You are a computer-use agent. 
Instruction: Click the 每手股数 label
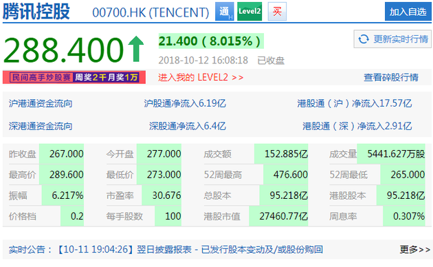click(x=124, y=216)
